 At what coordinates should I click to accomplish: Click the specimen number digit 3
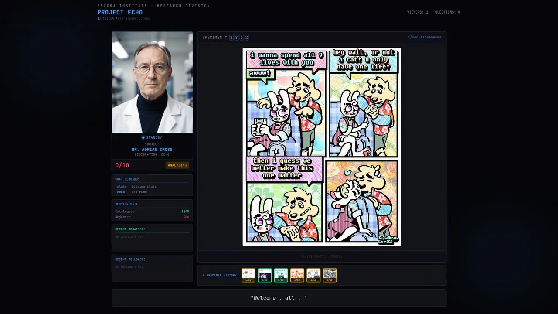coord(242,38)
